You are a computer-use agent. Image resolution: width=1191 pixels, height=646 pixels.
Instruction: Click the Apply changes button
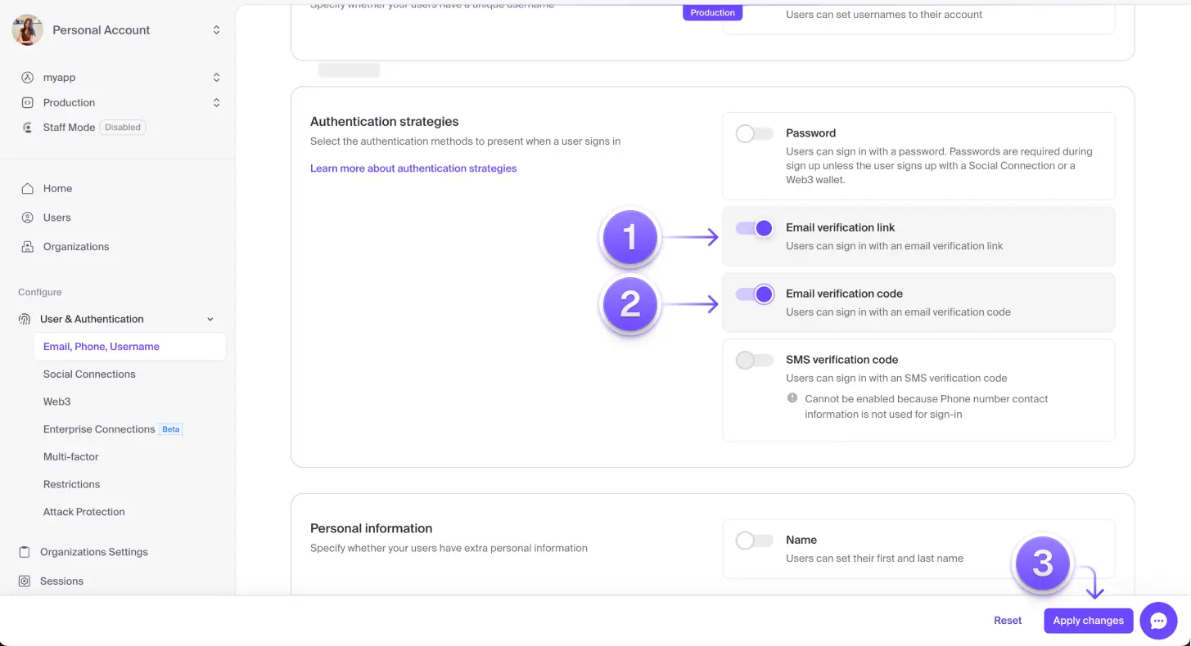click(1088, 621)
